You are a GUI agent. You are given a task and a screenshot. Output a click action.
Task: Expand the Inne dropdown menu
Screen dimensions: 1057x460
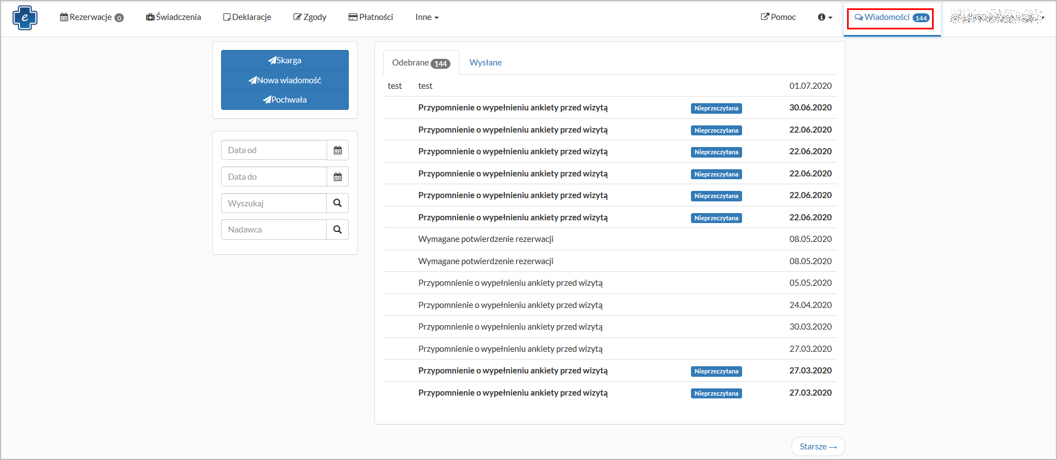point(427,17)
